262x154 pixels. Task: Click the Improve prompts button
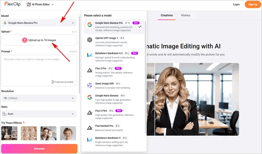(62, 82)
